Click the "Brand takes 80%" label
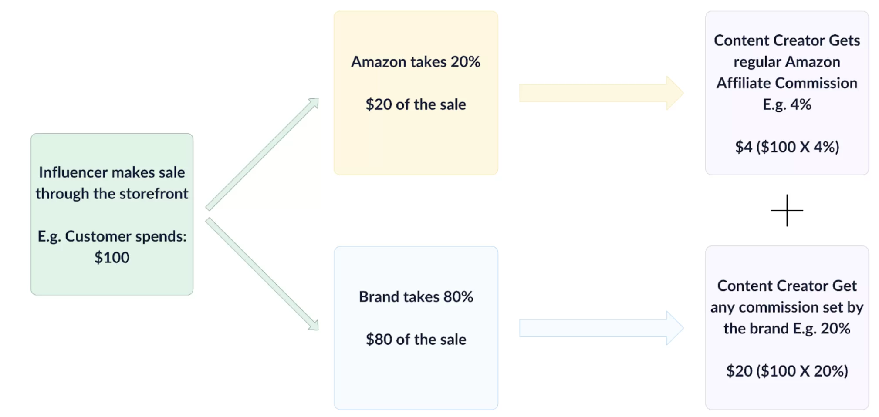The height and width of the screenshot is (417, 879). tap(416, 297)
